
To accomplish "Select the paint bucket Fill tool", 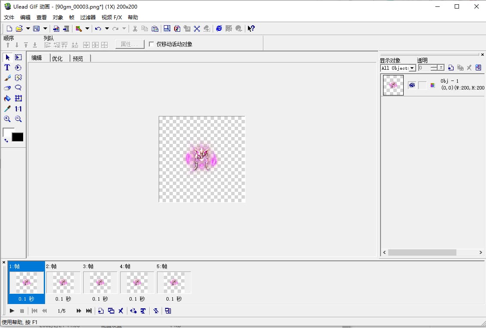I will (7, 98).
